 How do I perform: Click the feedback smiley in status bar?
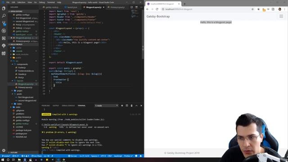click(136, 156)
